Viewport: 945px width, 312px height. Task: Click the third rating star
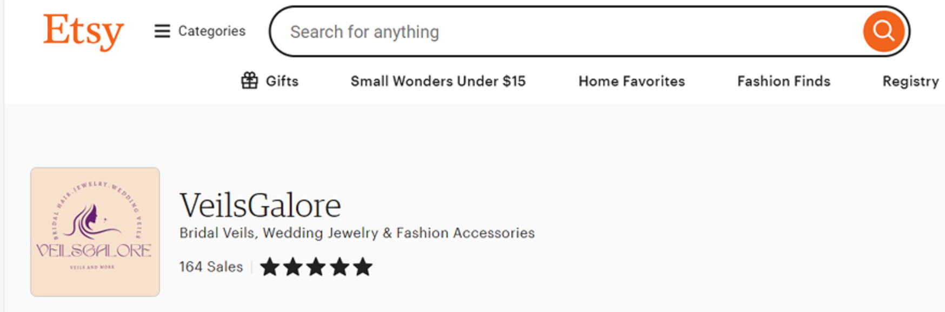pos(316,267)
